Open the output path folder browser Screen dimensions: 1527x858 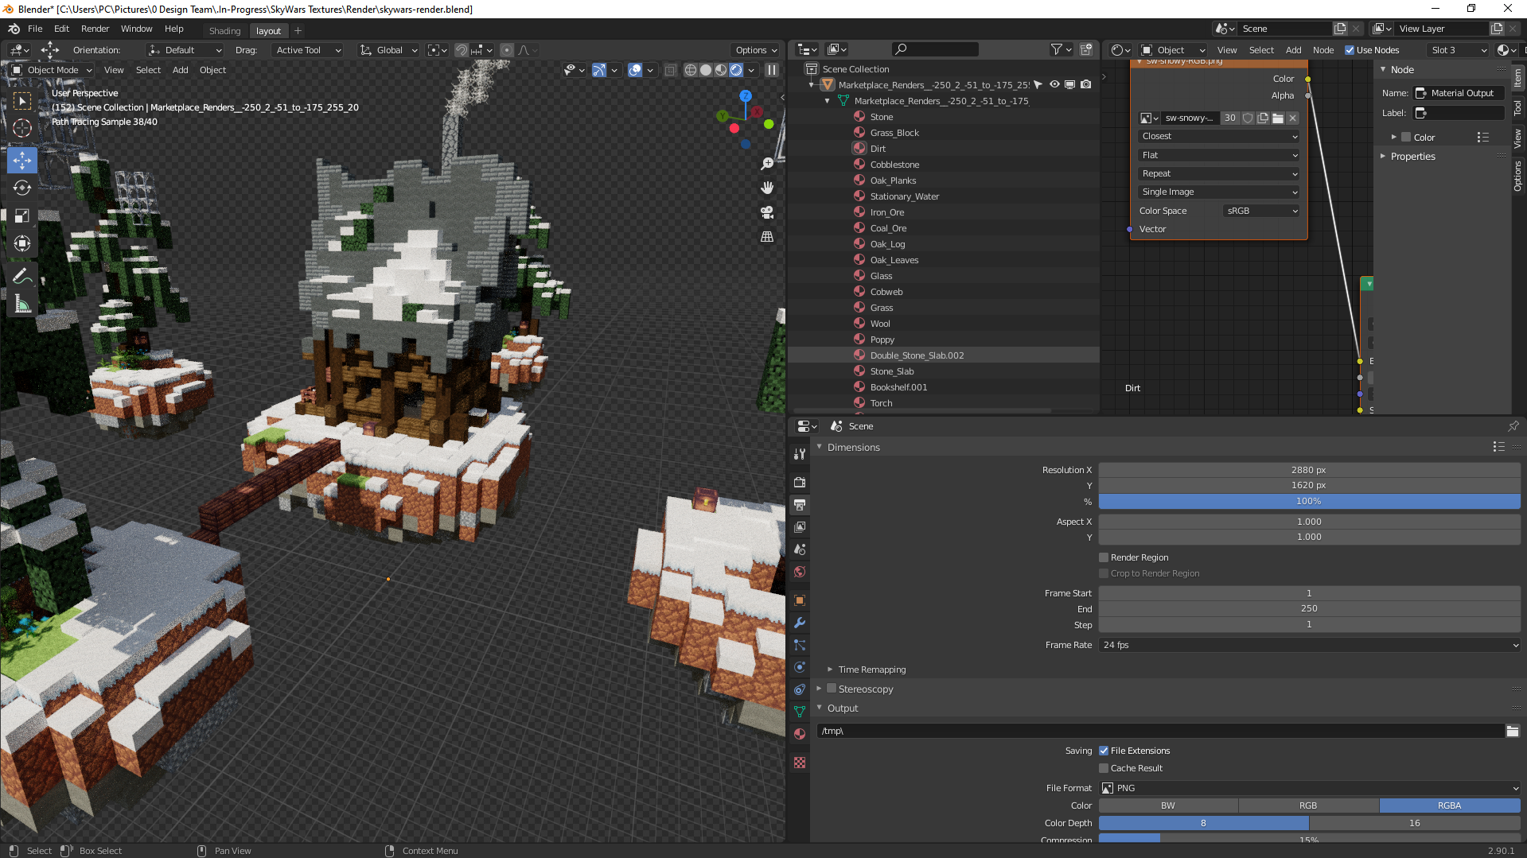pos(1512,731)
